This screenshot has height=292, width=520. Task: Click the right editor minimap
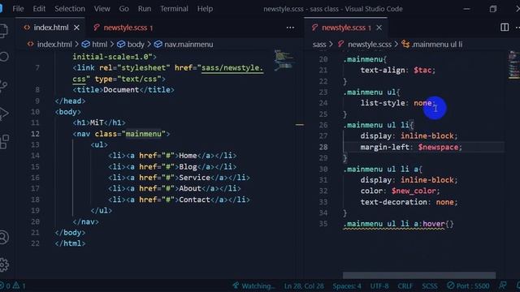(x=514, y=65)
